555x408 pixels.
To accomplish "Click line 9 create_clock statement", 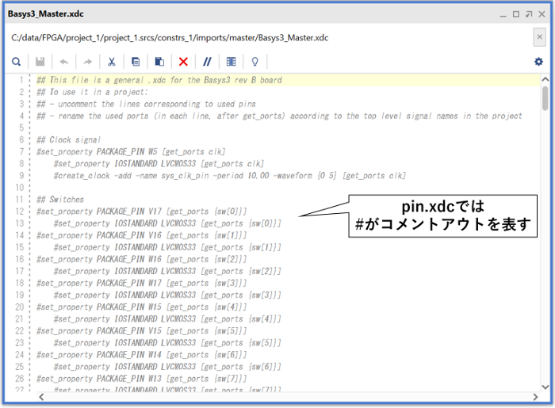I will tap(230, 176).
